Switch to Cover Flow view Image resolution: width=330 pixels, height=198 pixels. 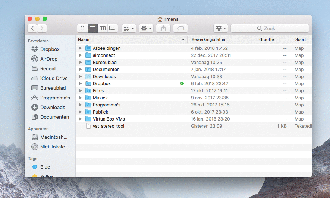[113, 28]
